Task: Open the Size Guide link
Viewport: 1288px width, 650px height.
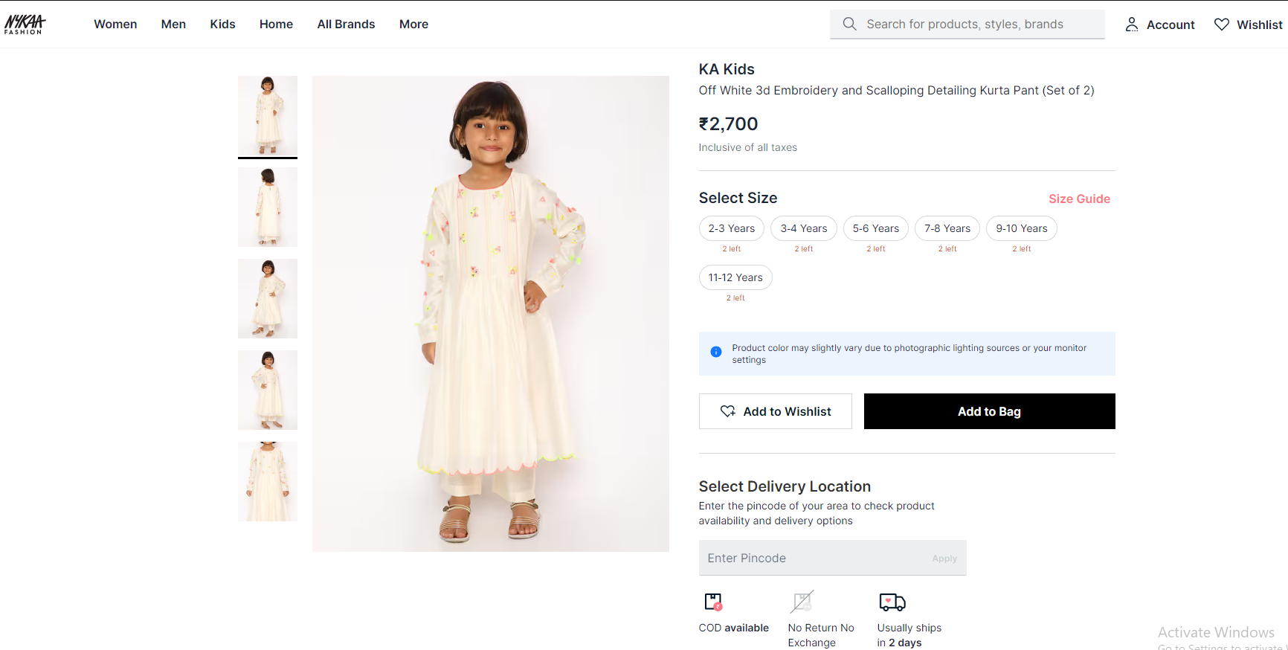Action: [x=1079, y=199]
